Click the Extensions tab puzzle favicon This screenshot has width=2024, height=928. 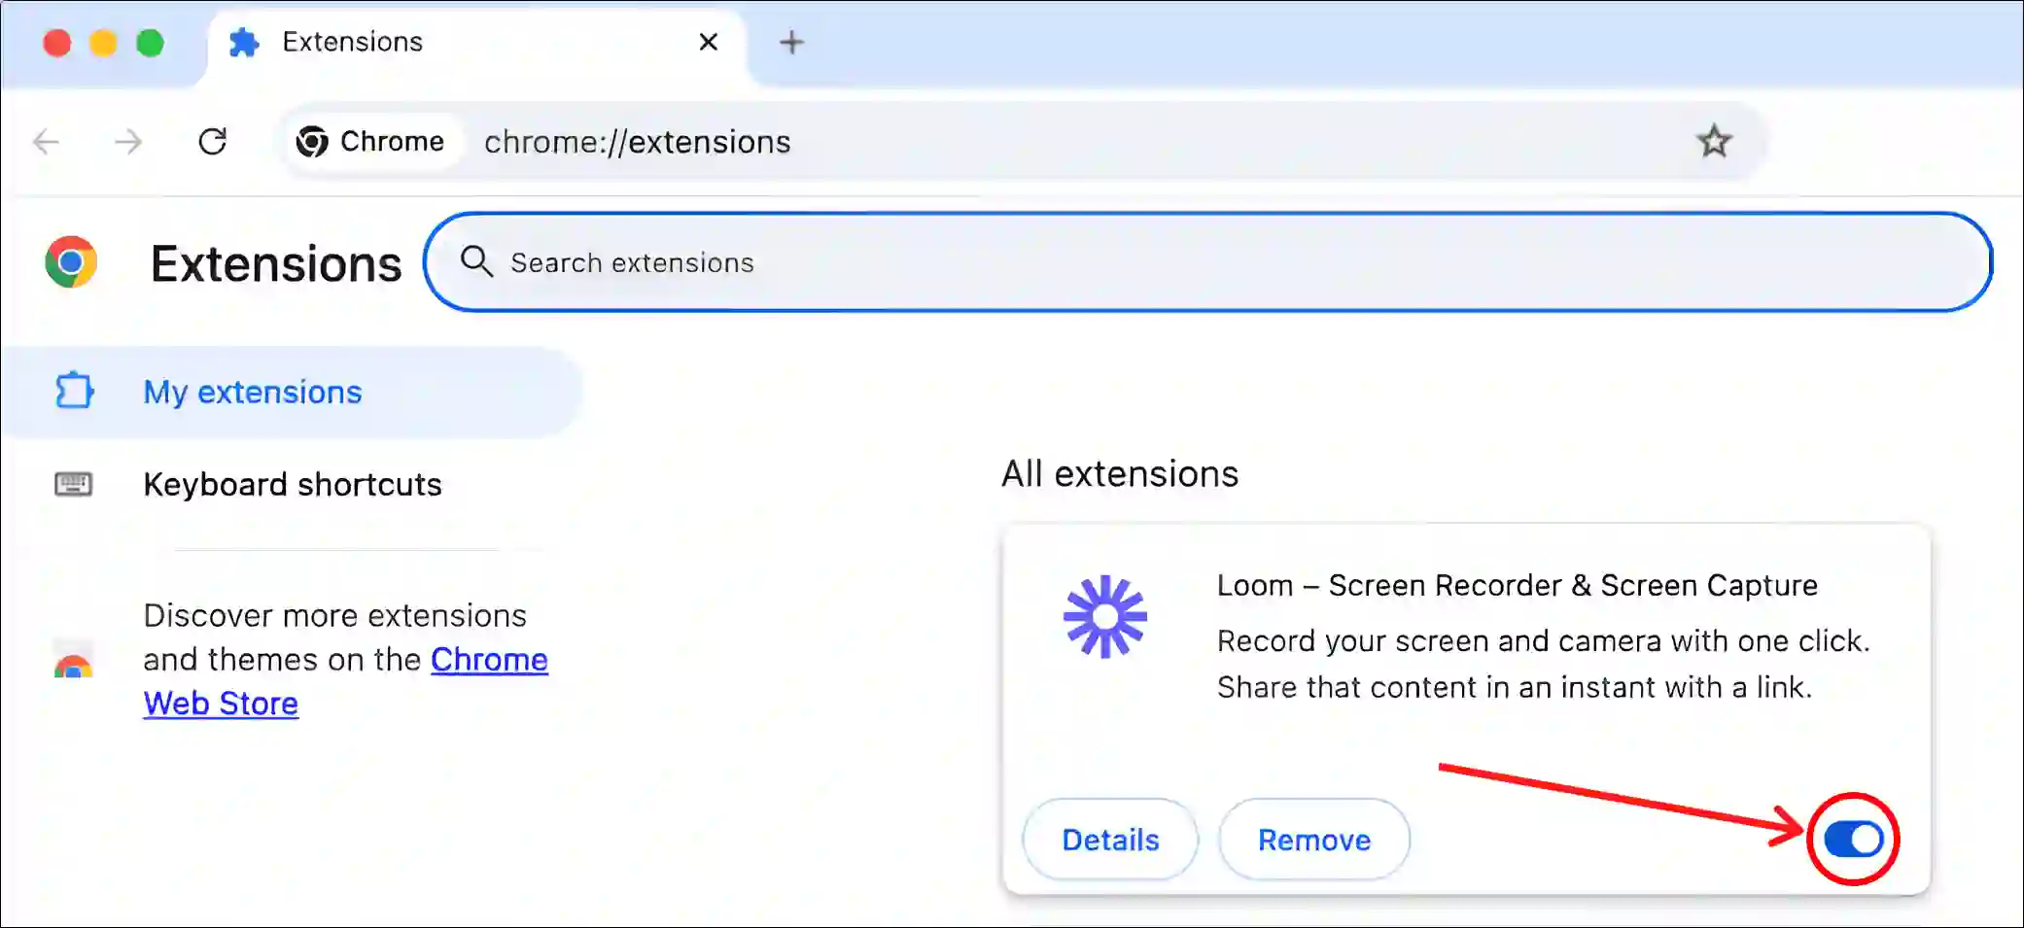(x=244, y=42)
